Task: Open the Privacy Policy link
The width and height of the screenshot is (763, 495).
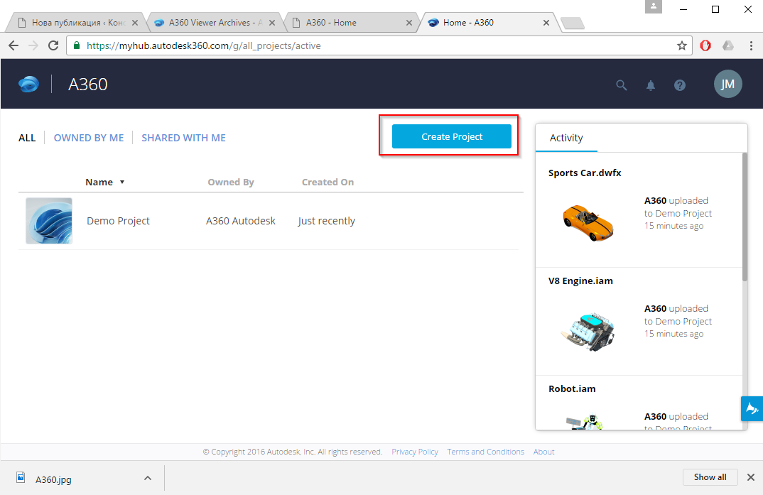Action: 415,452
